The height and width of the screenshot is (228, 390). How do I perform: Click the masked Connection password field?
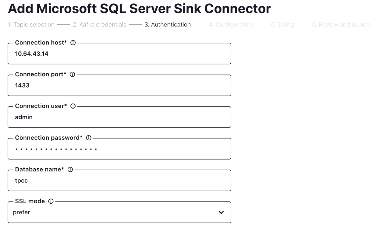pyautogui.click(x=119, y=149)
